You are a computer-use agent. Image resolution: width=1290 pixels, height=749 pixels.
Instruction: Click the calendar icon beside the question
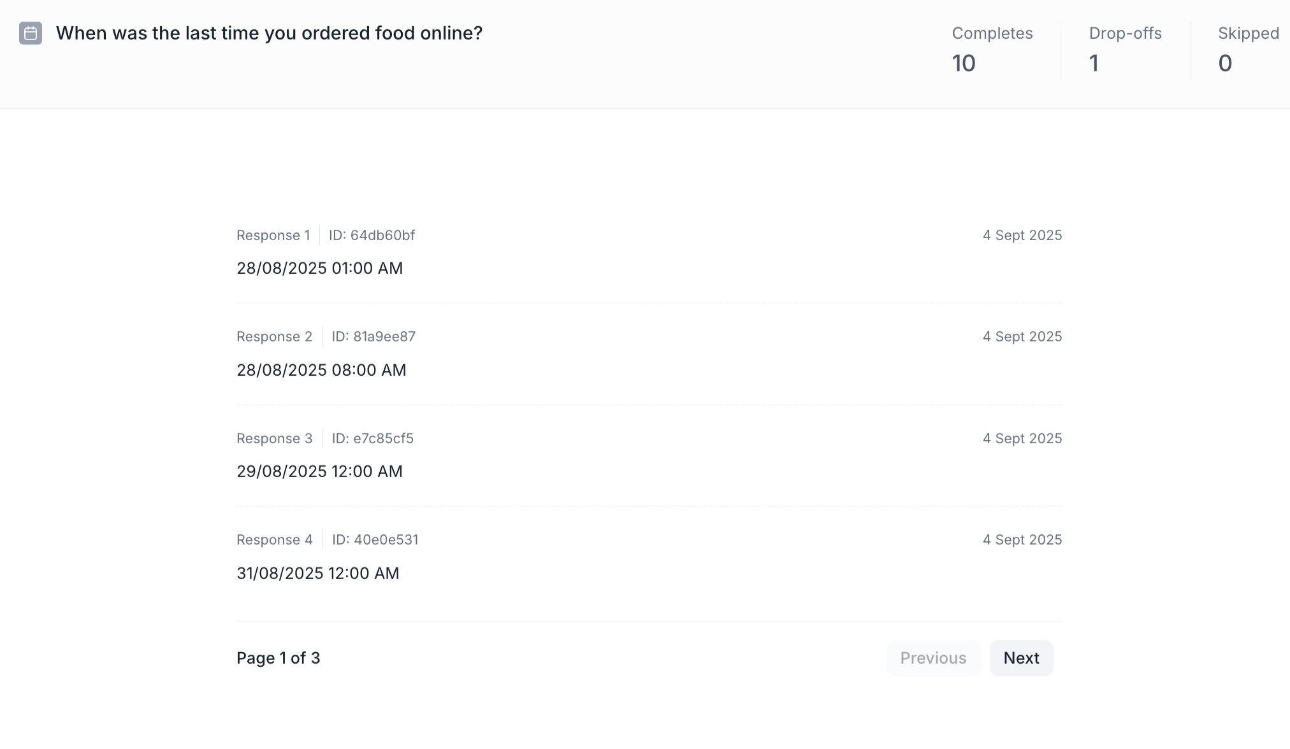coord(31,33)
